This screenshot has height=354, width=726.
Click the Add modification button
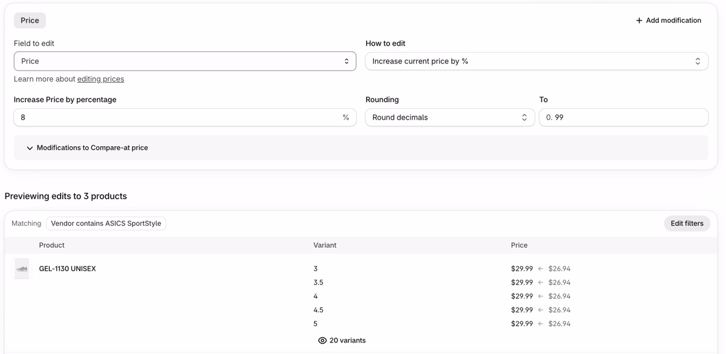[x=669, y=21]
